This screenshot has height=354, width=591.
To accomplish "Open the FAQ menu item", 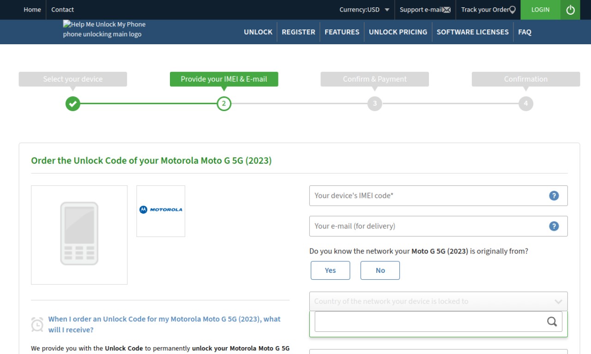I will (x=525, y=32).
